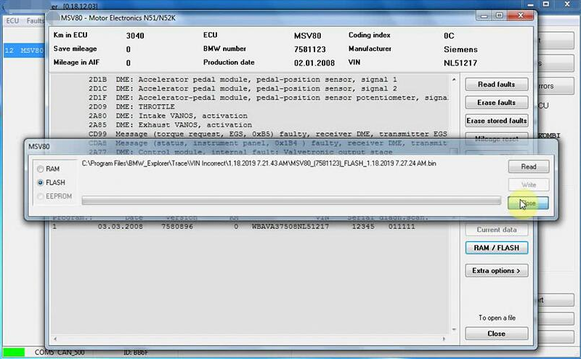Image resolution: width=581 pixels, height=359 pixels.
Task: Click fault line 2D09 THROTTLE
Action: click(x=131, y=107)
